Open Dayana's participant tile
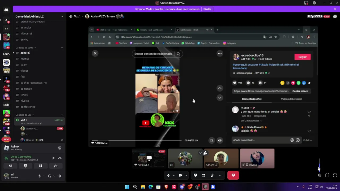Screen dimensions: 340x191 coord(257,158)
